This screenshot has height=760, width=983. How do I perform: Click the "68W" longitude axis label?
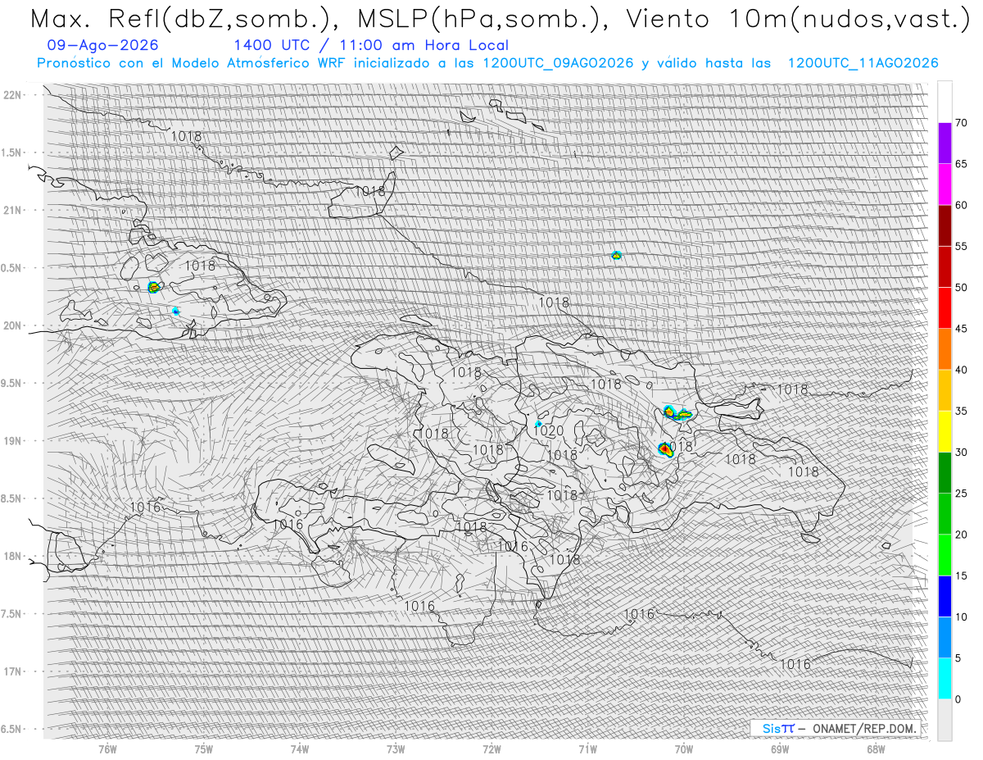(876, 749)
